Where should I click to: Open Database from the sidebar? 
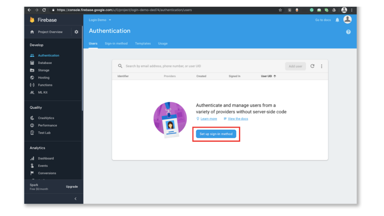pos(45,63)
